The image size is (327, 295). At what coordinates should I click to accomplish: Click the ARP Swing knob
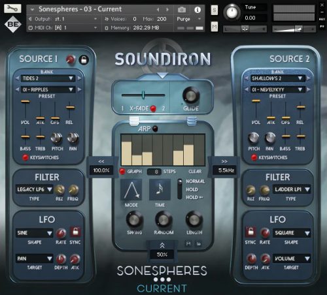[135, 220]
